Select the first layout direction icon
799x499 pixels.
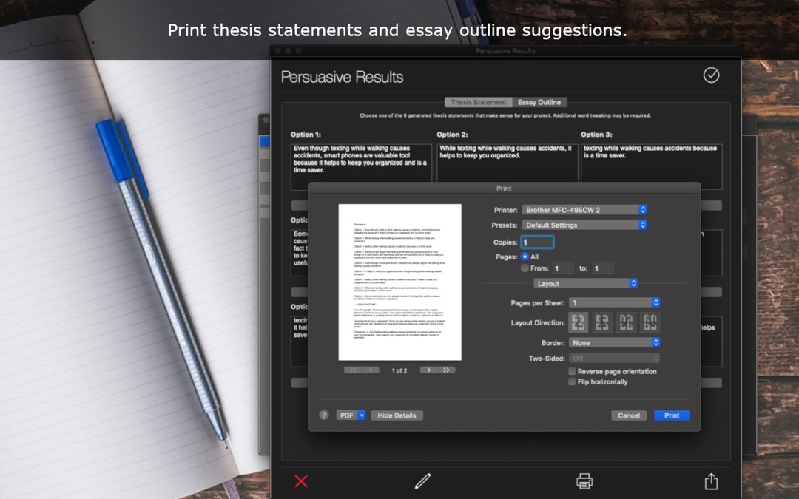579,322
